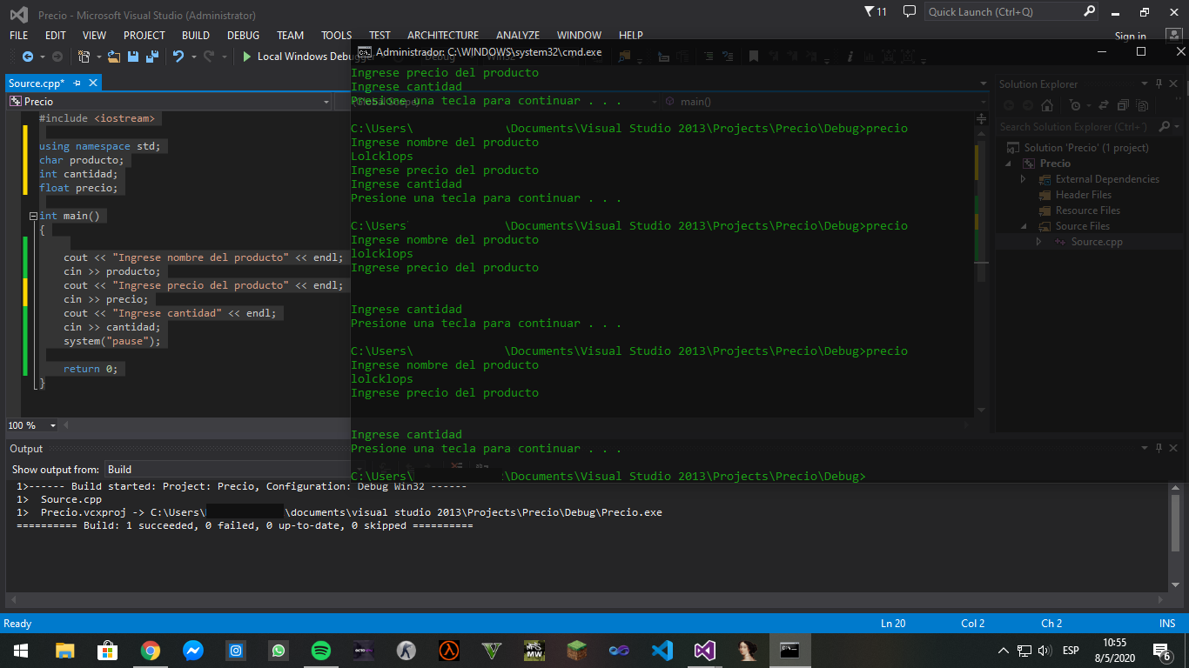1189x668 pixels.
Task: Open Google Chrome from taskbar
Action: 151,650
